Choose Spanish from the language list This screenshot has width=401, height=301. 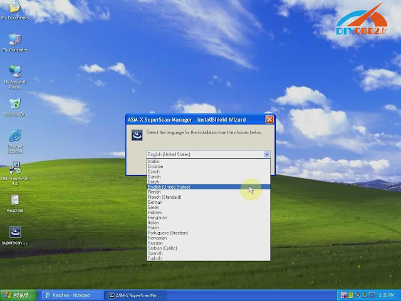208,253
